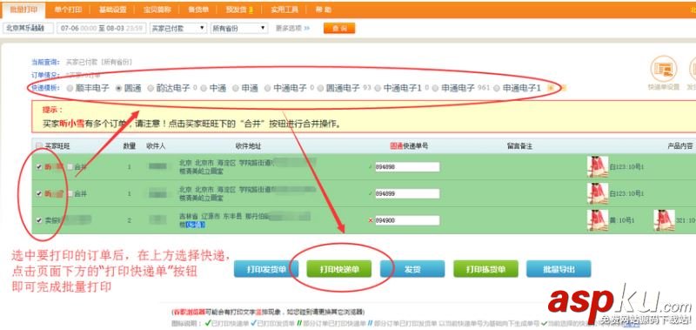Open product thumbnail in the 894898 row
This screenshot has width=696, height=330.
click(598, 167)
